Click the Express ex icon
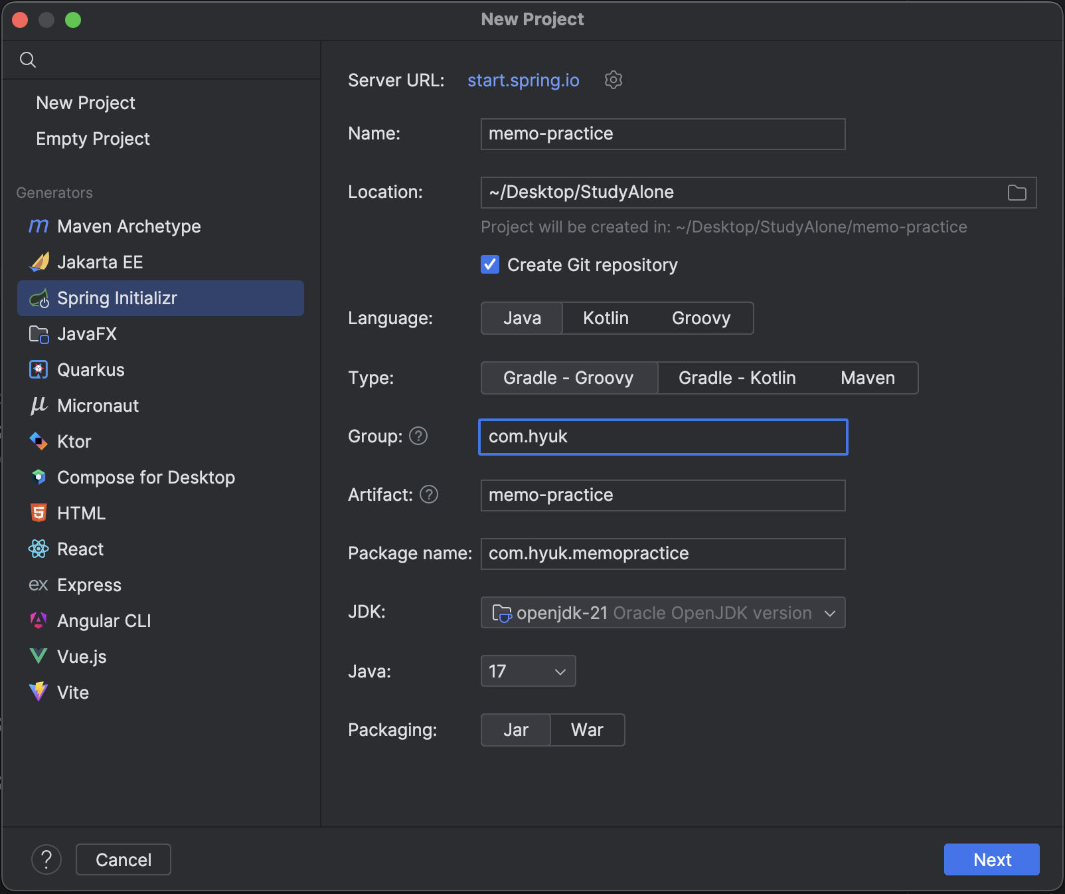This screenshot has width=1065, height=894. tap(39, 584)
